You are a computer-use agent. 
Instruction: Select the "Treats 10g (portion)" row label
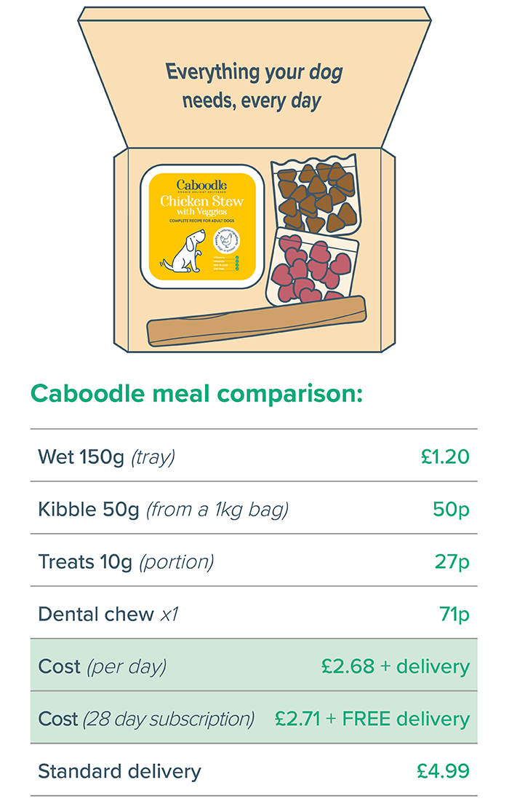coord(126,561)
